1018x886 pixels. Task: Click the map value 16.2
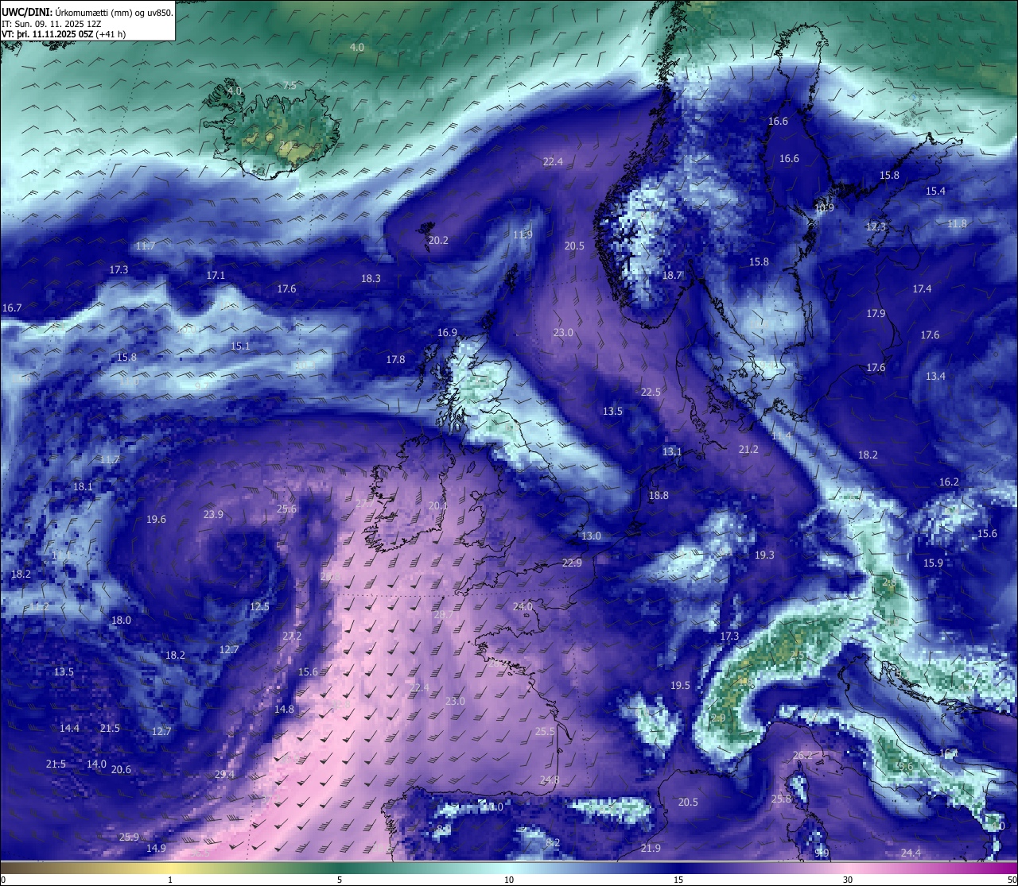coord(949,482)
